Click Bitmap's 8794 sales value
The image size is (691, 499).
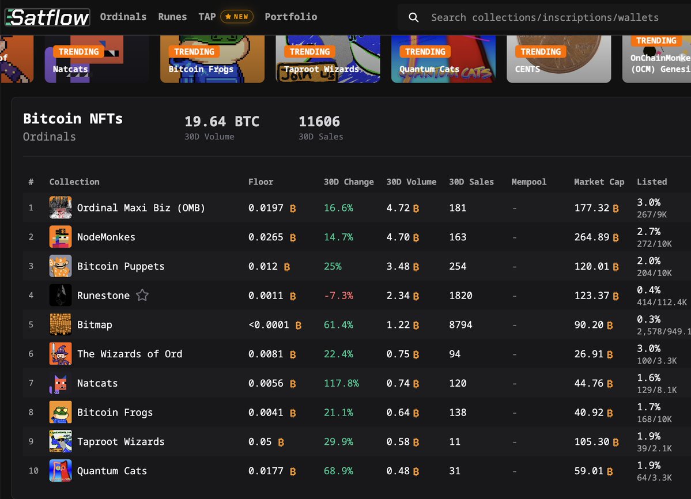(x=460, y=324)
